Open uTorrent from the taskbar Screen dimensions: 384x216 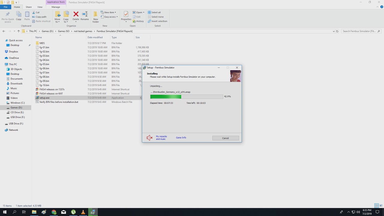point(73,212)
